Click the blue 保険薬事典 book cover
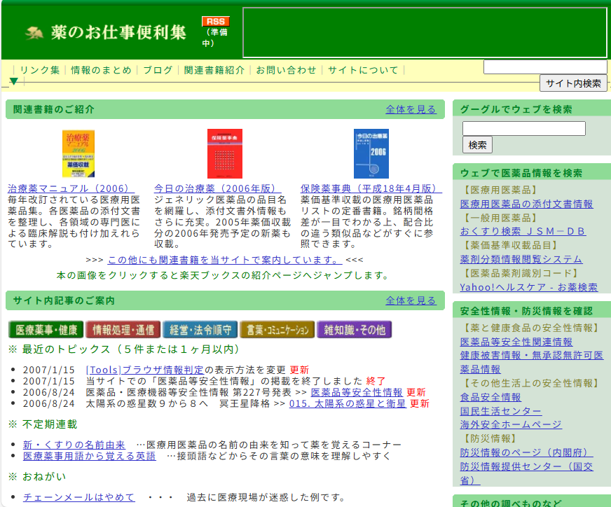611x507 pixels. [x=371, y=153]
